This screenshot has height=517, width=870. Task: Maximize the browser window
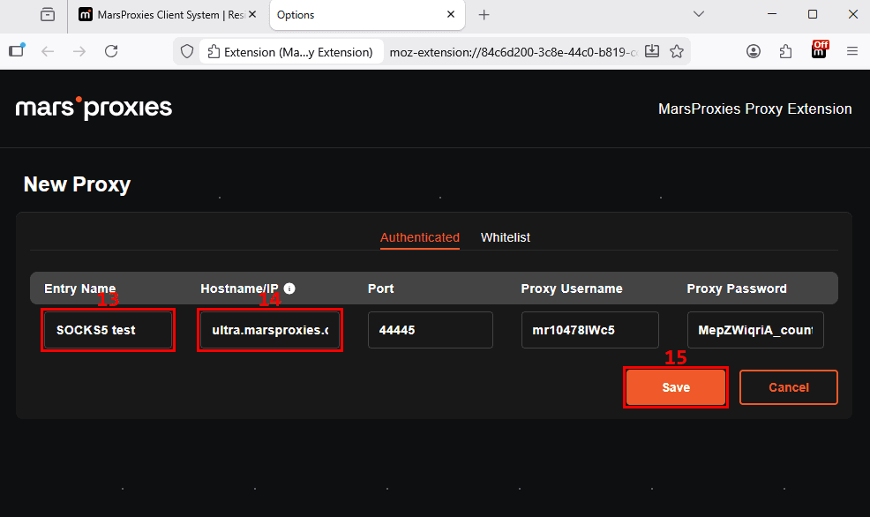(x=813, y=14)
